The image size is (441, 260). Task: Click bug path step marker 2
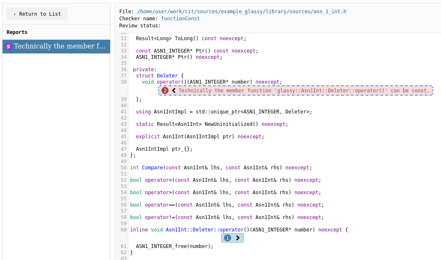(x=165, y=90)
